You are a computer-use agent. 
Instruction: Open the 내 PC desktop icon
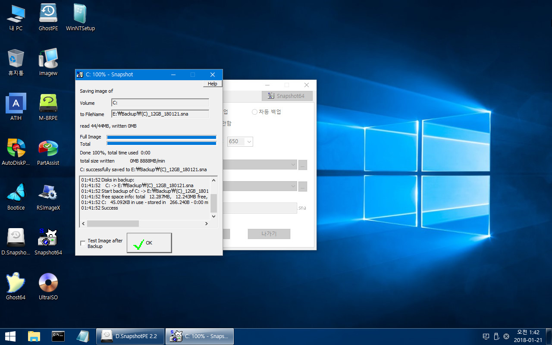tap(16, 17)
